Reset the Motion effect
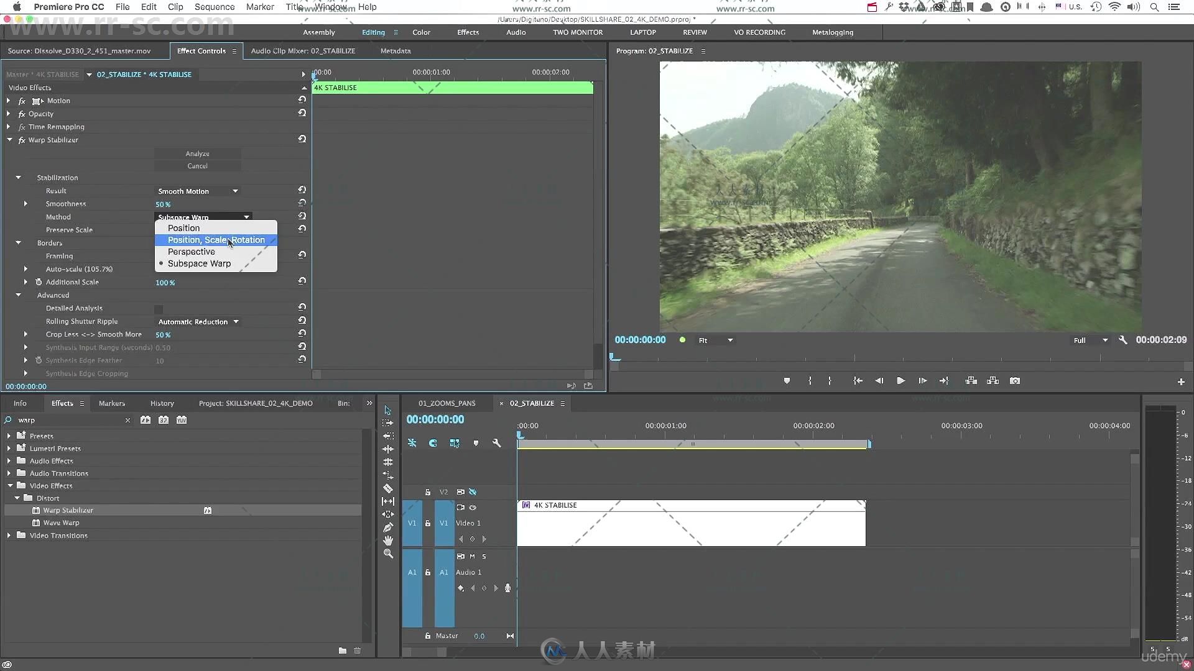Image resolution: width=1194 pixels, height=671 pixels. (302, 99)
